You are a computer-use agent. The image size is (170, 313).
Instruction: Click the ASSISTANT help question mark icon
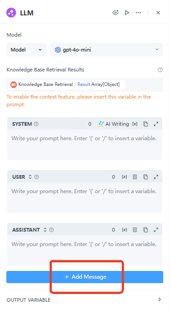51,230
